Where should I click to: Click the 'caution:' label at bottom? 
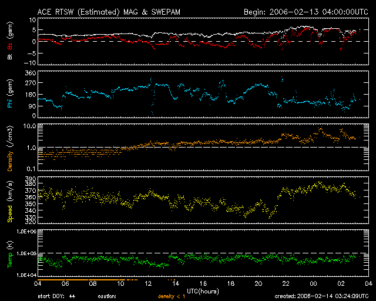(x=107, y=296)
